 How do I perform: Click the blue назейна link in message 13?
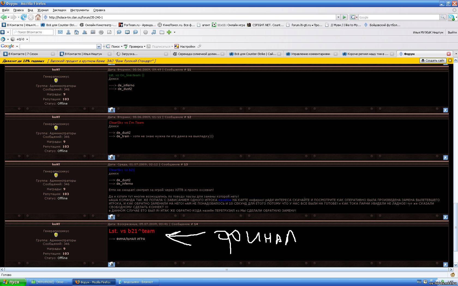(x=225, y=200)
